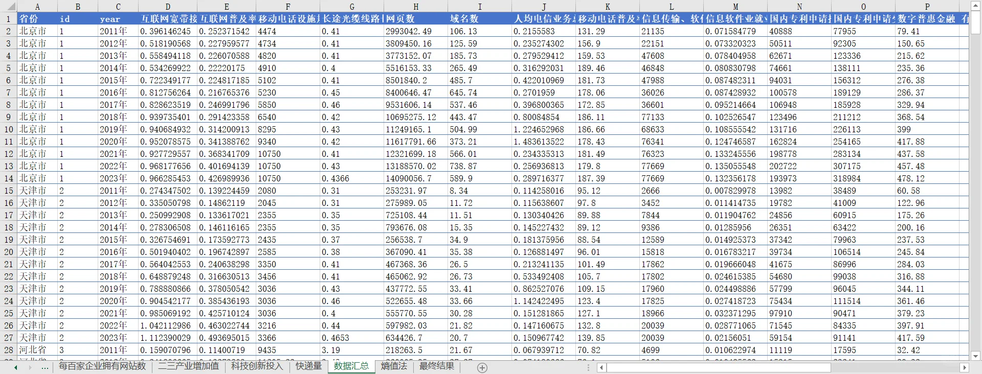Go to the 科技创新投入 sheet tab
The height and width of the screenshot is (374, 982).
pyautogui.click(x=257, y=366)
